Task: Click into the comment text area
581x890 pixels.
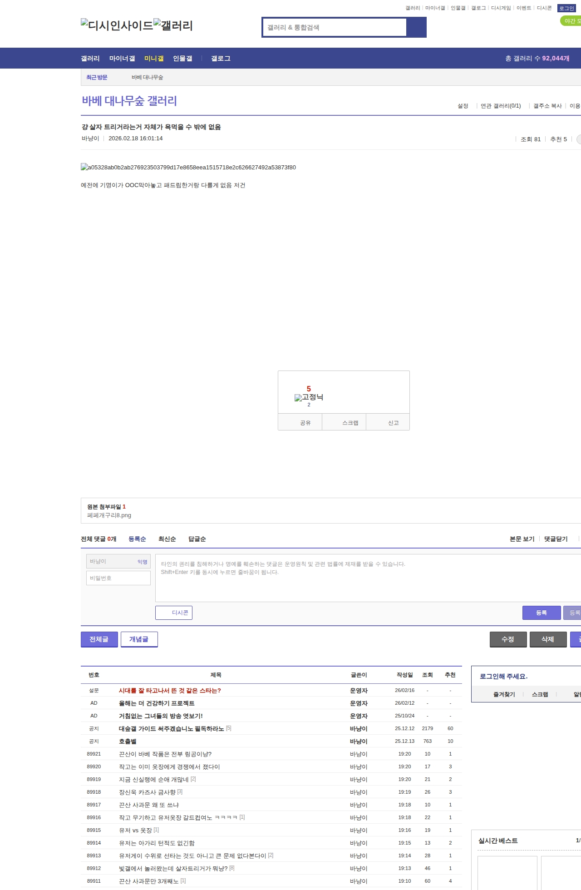Action: tap(368, 578)
